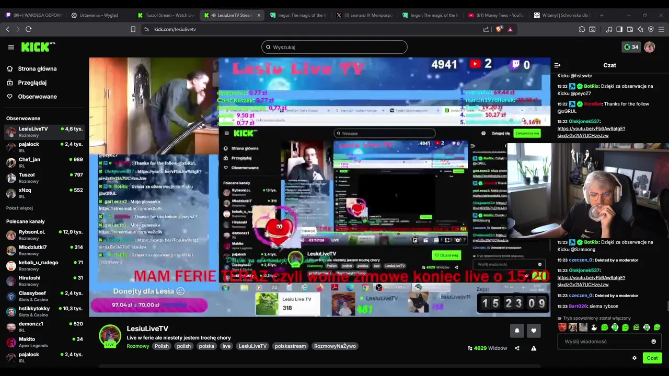Image resolution: width=669 pixels, height=376 pixels.
Task: Open the user profile avatar menu
Action: [650, 47]
